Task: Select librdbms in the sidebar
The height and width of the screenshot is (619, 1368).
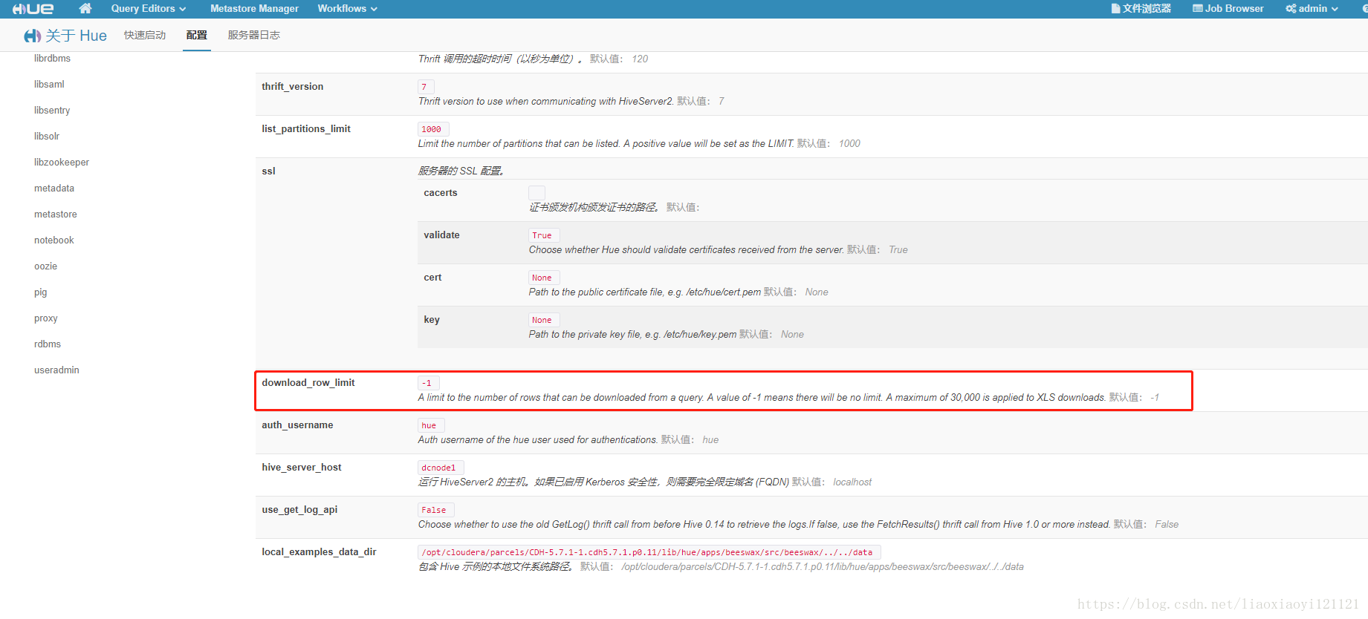Action: (x=52, y=58)
